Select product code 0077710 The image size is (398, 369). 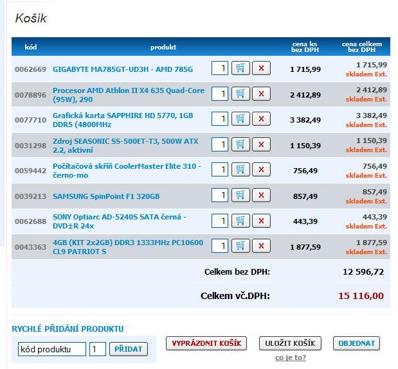[30, 120]
